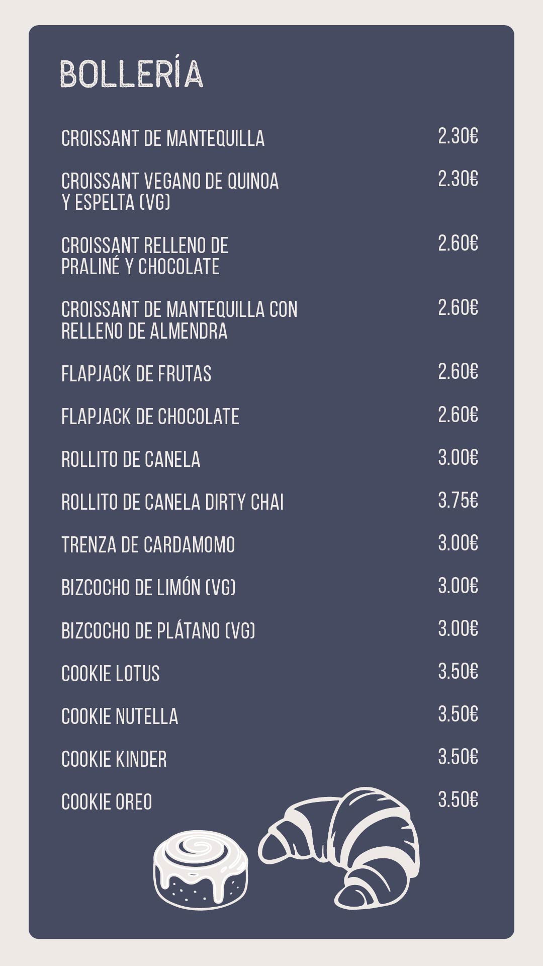
Task: Tap Cookie Oreo entry
Action: click(x=107, y=802)
